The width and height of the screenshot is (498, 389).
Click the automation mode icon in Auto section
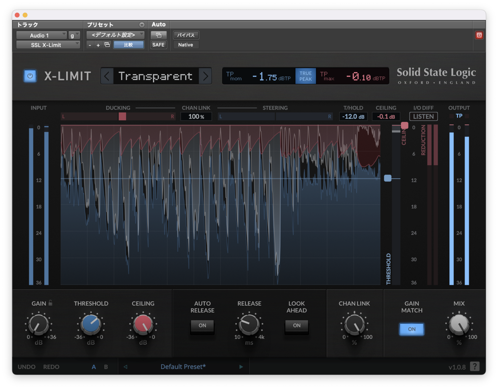(159, 35)
